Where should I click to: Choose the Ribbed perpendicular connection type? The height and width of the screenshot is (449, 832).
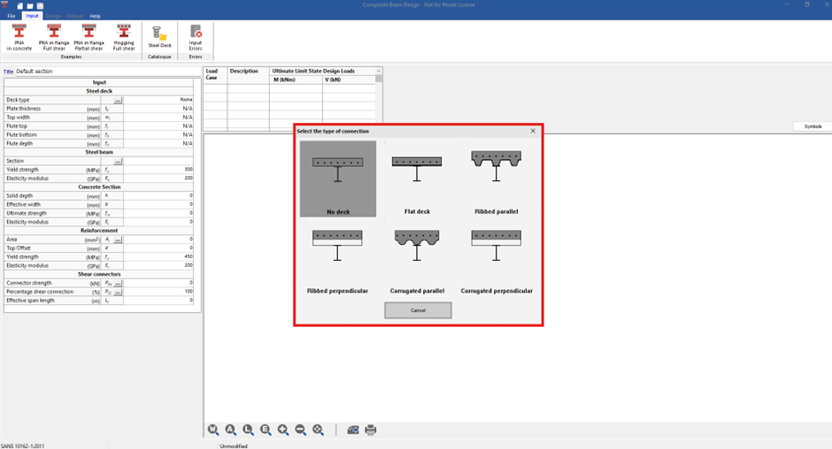[x=337, y=258]
